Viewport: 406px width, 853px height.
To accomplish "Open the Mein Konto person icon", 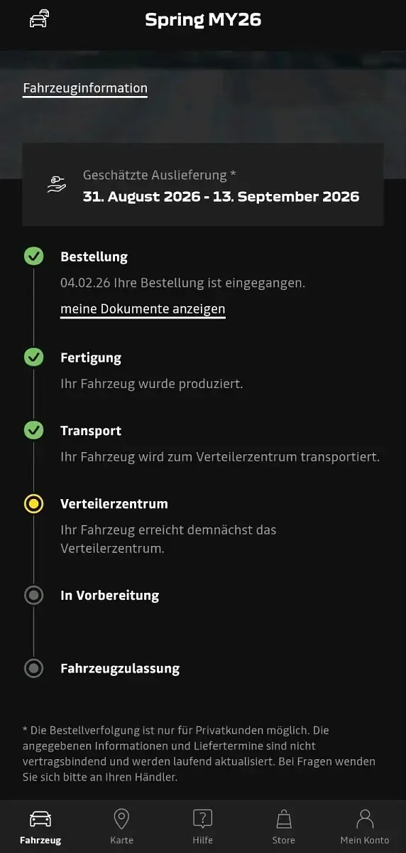I will pos(365,819).
